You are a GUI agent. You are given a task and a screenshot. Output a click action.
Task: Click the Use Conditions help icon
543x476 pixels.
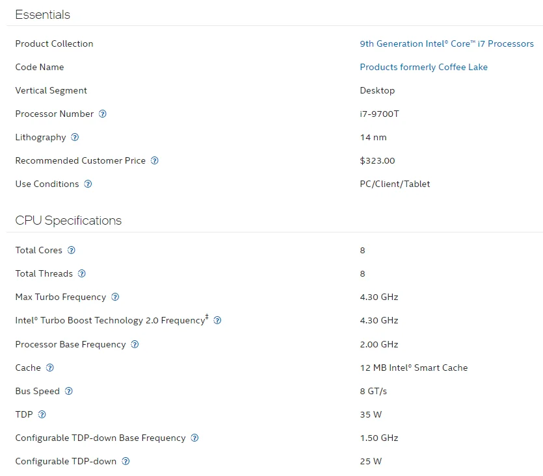88,184
